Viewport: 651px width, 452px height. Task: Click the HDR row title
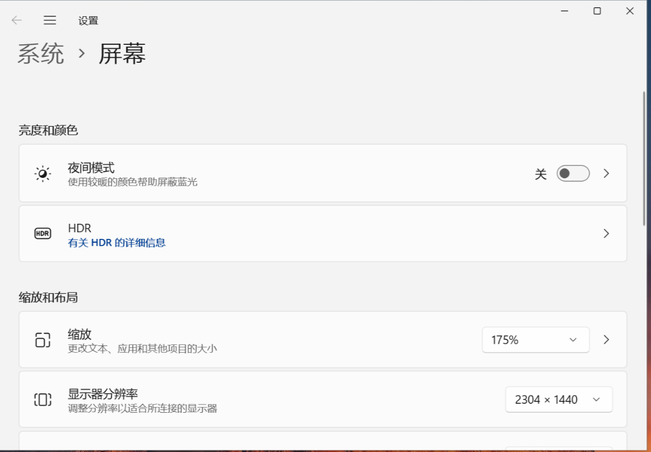pyautogui.click(x=79, y=228)
